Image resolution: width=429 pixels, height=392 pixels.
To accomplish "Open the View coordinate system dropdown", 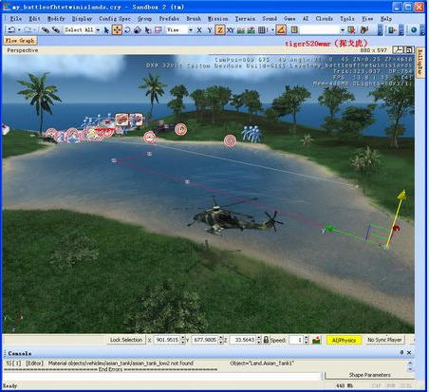I will (191, 30).
